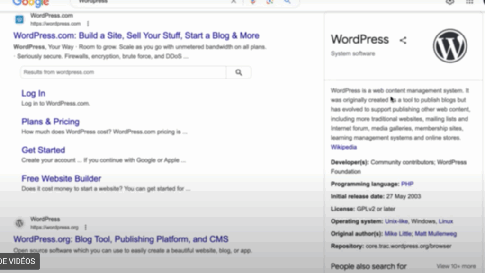Click the Developer(s) Community contributors text
Screen dimensions: 485x273
click(x=398, y=167)
